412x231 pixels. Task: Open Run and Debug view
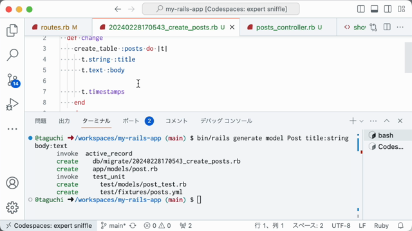point(12,104)
